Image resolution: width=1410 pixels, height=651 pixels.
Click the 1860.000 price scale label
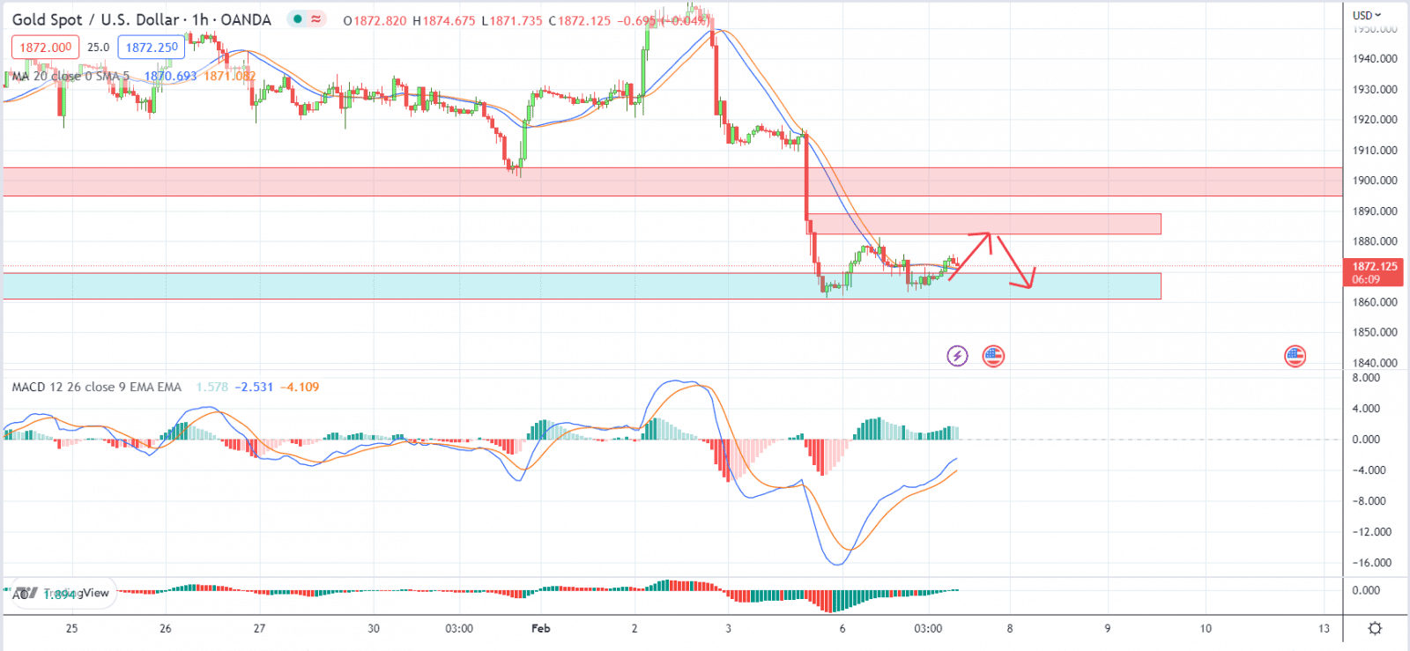click(x=1375, y=302)
